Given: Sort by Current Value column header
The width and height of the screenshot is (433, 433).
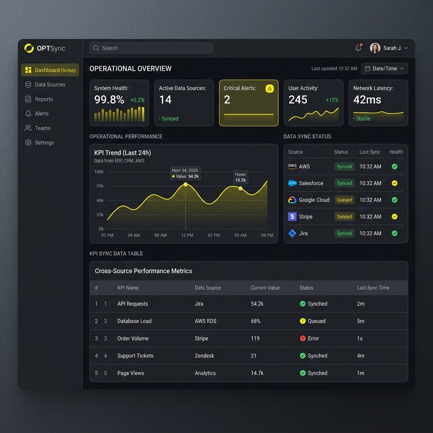Looking at the screenshot, I should pos(265,288).
